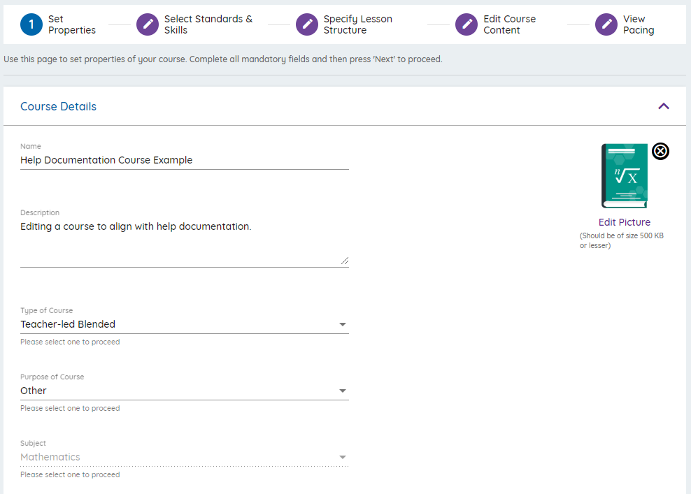Click the pencil icon beside View Pacing

click(606, 24)
